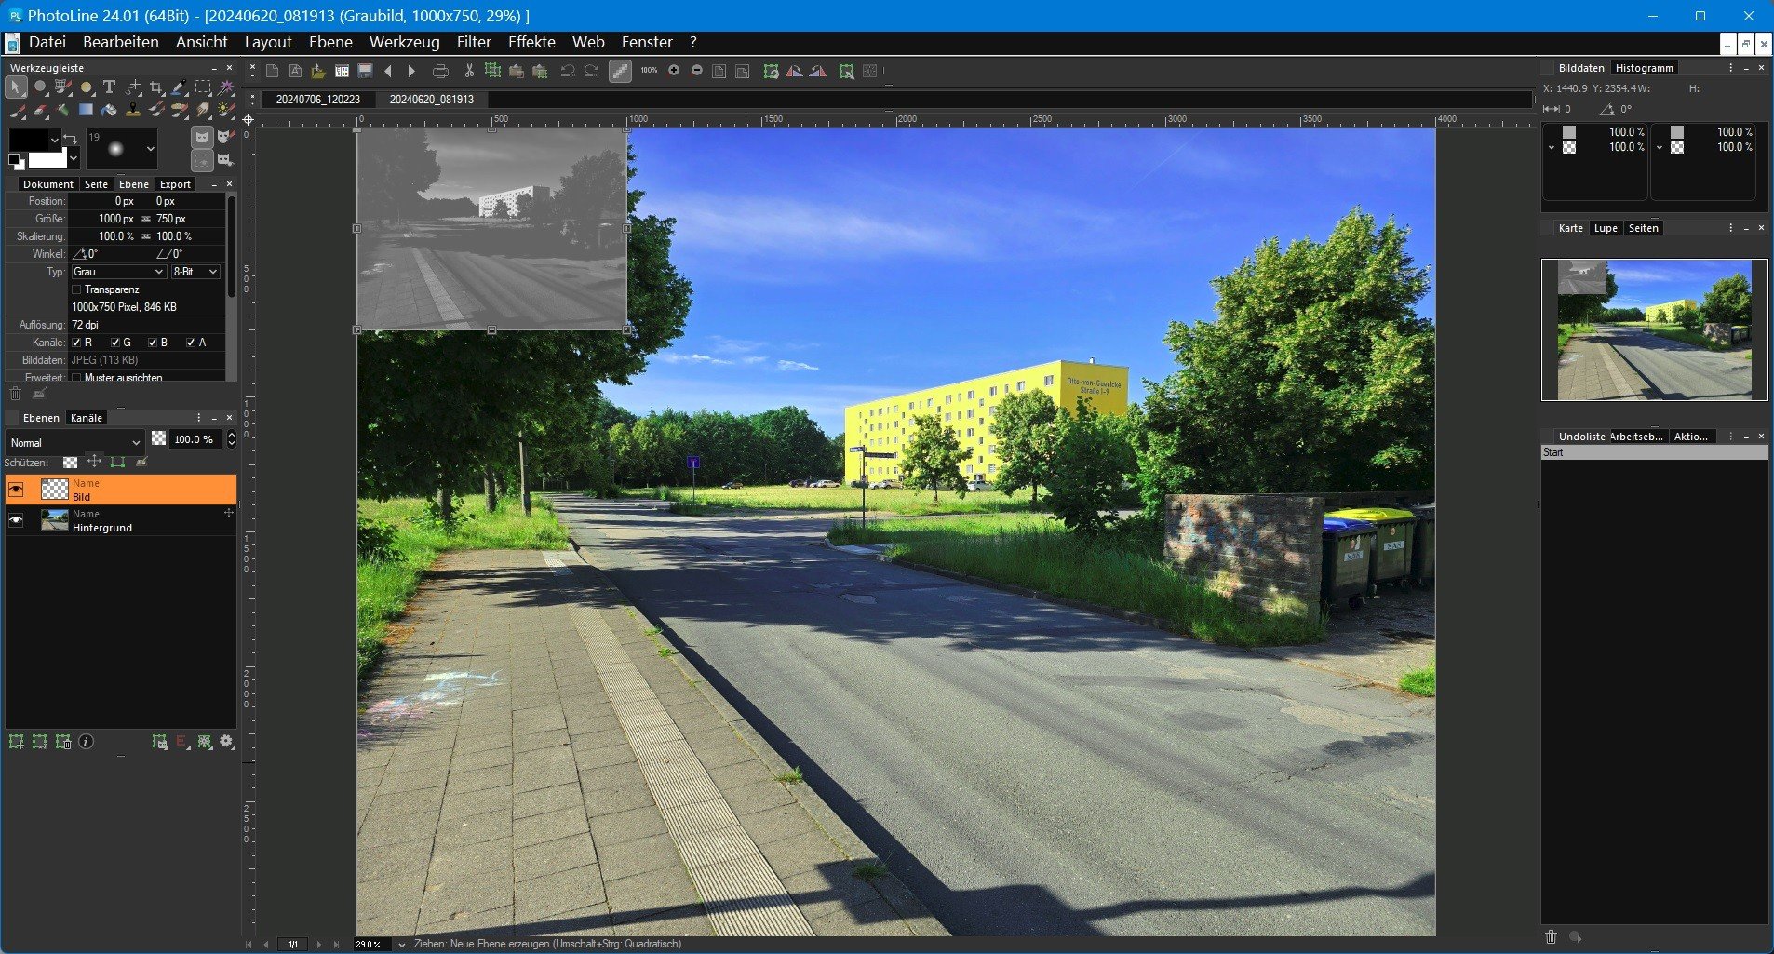Click the navigator thumbnail in Karte panel
The height and width of the screenshot is (954, 1774).
(x=1653, y=329)
